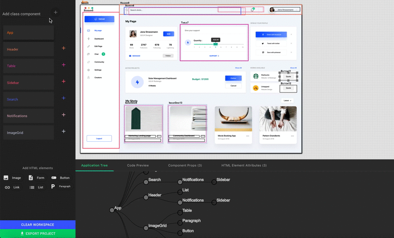Select the Button11 box on the canvas
This screenshot has width=394, height=238.
(288, 77)
